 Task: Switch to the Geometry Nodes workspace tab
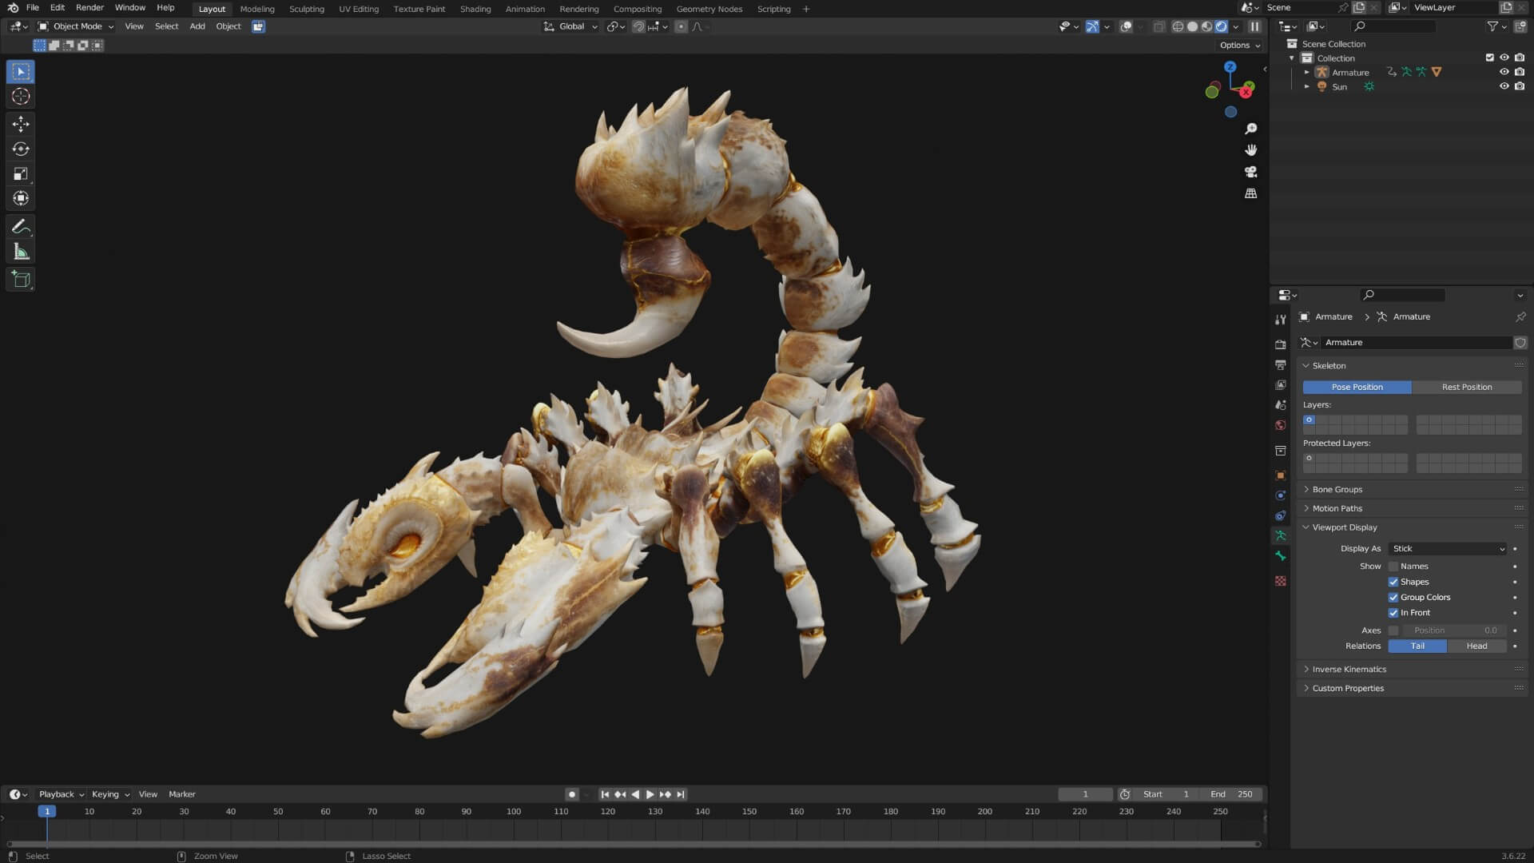[x=709, y=9]
